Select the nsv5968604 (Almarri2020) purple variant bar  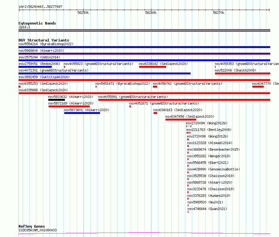(x=144, y=54)
